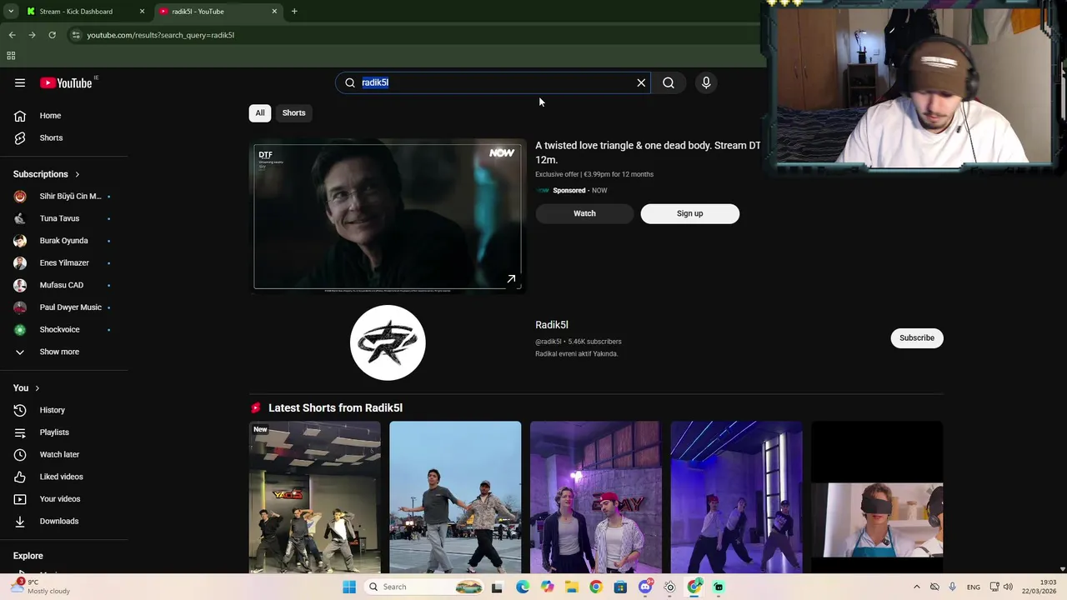Select the Shorts filter chip

[x=293, y=112]
